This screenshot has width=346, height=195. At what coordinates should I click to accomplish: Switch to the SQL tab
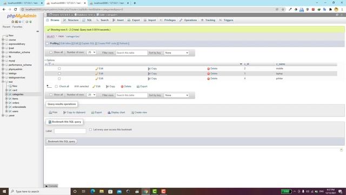point(87,20)
